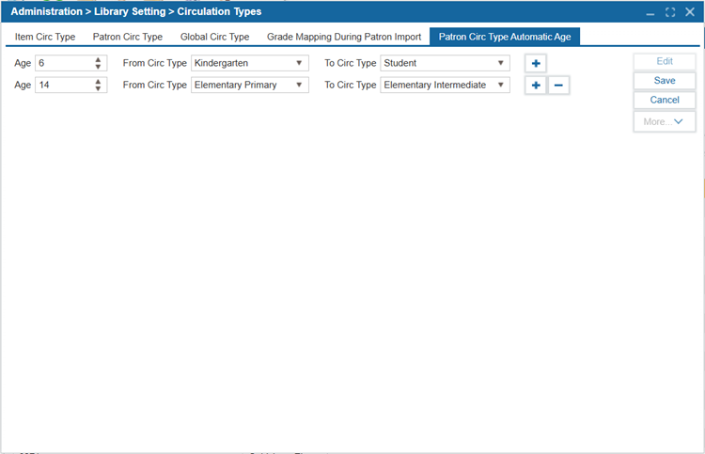Click the Save button
705x454 pixels.
click(x=664, y=81)
